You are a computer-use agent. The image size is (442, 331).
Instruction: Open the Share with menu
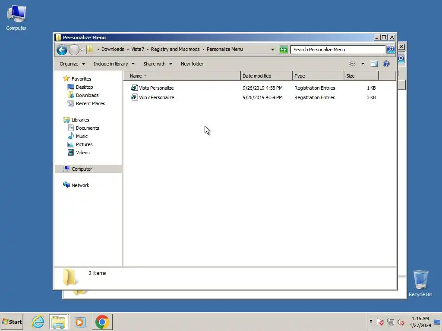[158, 64]
